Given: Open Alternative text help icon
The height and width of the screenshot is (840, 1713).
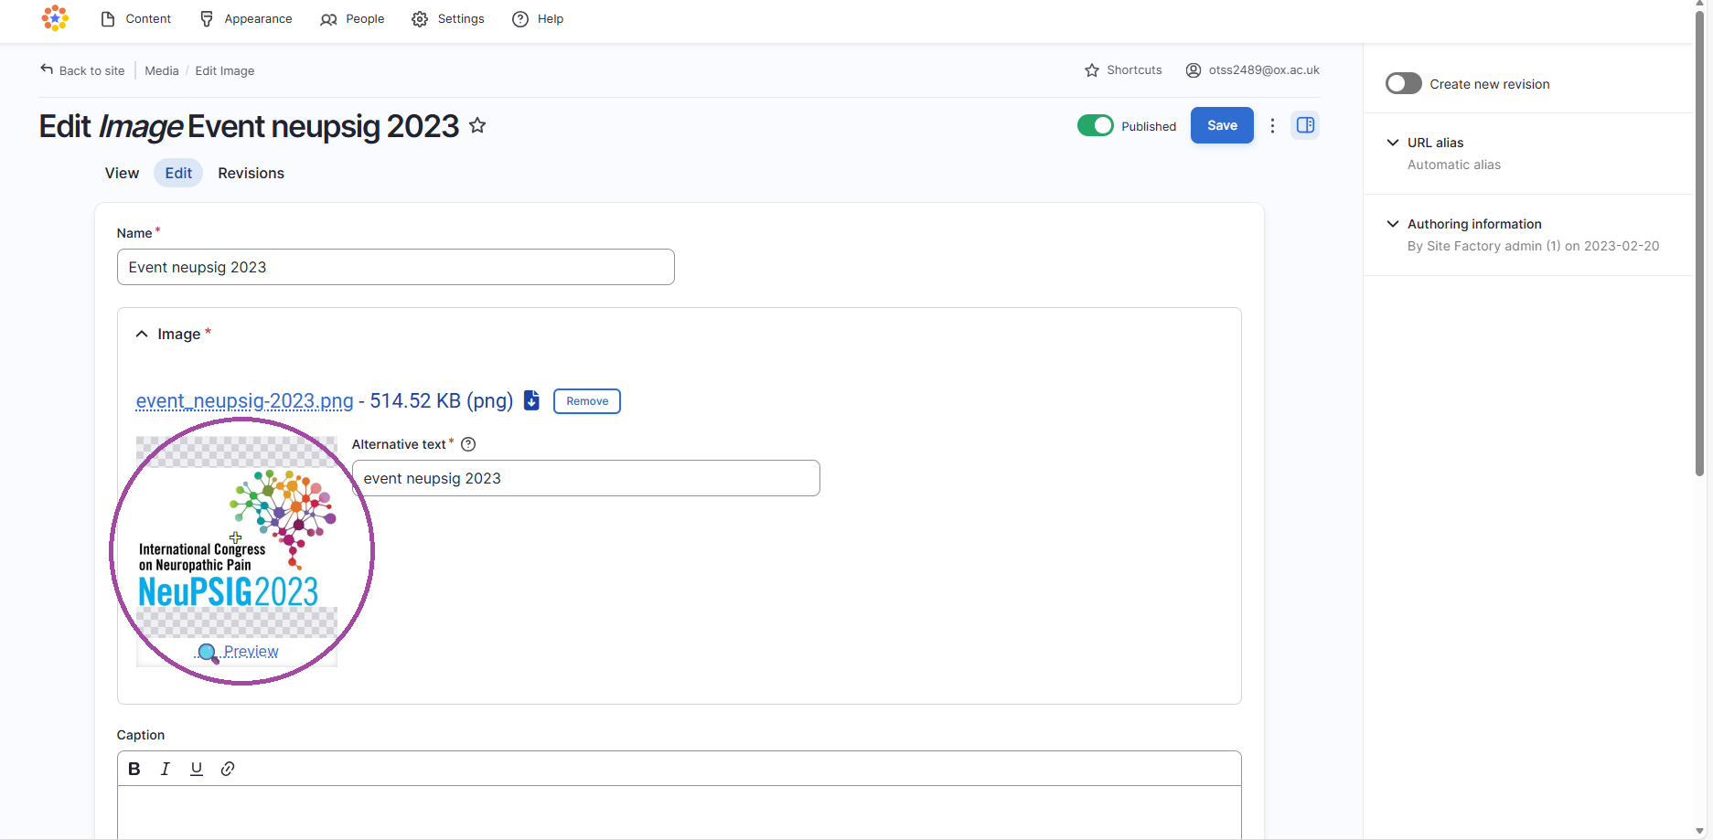Looking at the screenshot, I should click(x=468, y=444).
